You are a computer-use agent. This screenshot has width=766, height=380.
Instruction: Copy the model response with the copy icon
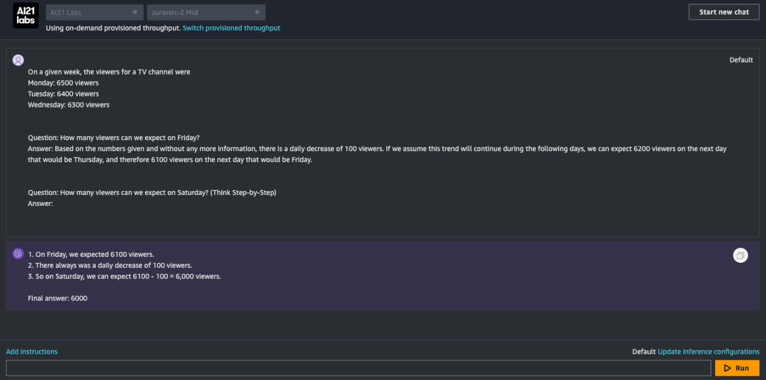coord(740,255)
